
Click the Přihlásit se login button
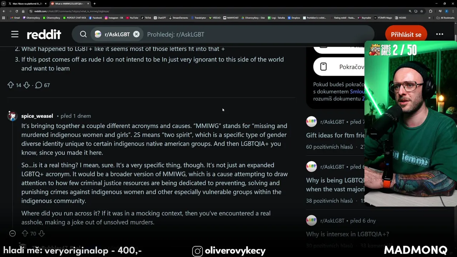(406, 35)
